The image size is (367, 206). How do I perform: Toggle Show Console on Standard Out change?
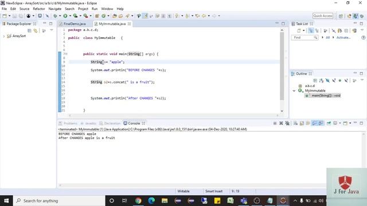click(314, 123)
